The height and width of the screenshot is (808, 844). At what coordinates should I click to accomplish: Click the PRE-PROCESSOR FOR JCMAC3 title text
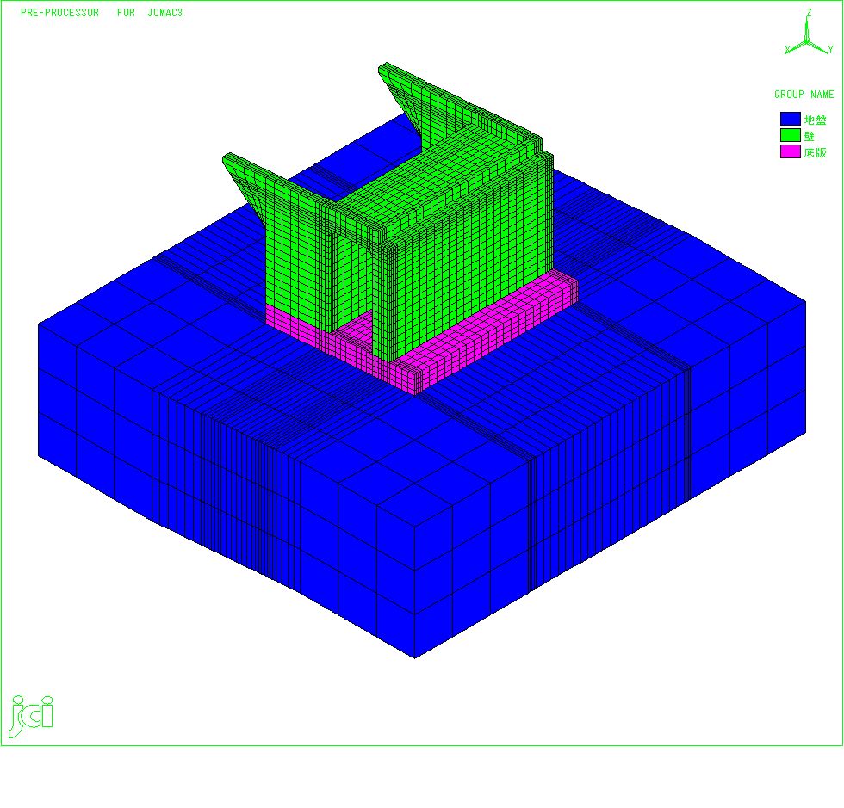pyautogui.click(x=102, y=13)
